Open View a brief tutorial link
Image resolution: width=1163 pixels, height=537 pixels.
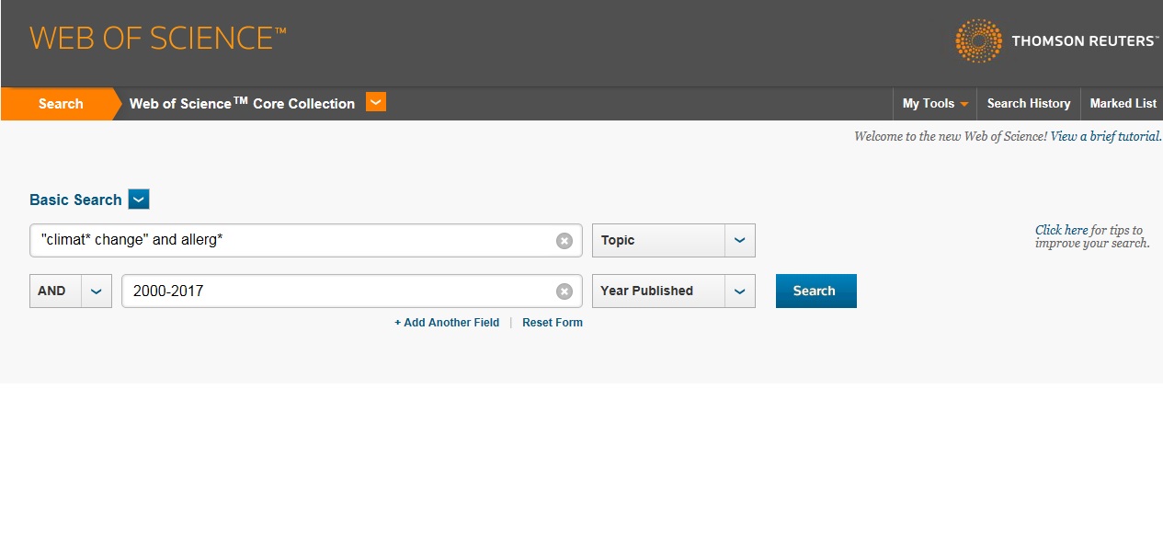[1106, 136]
